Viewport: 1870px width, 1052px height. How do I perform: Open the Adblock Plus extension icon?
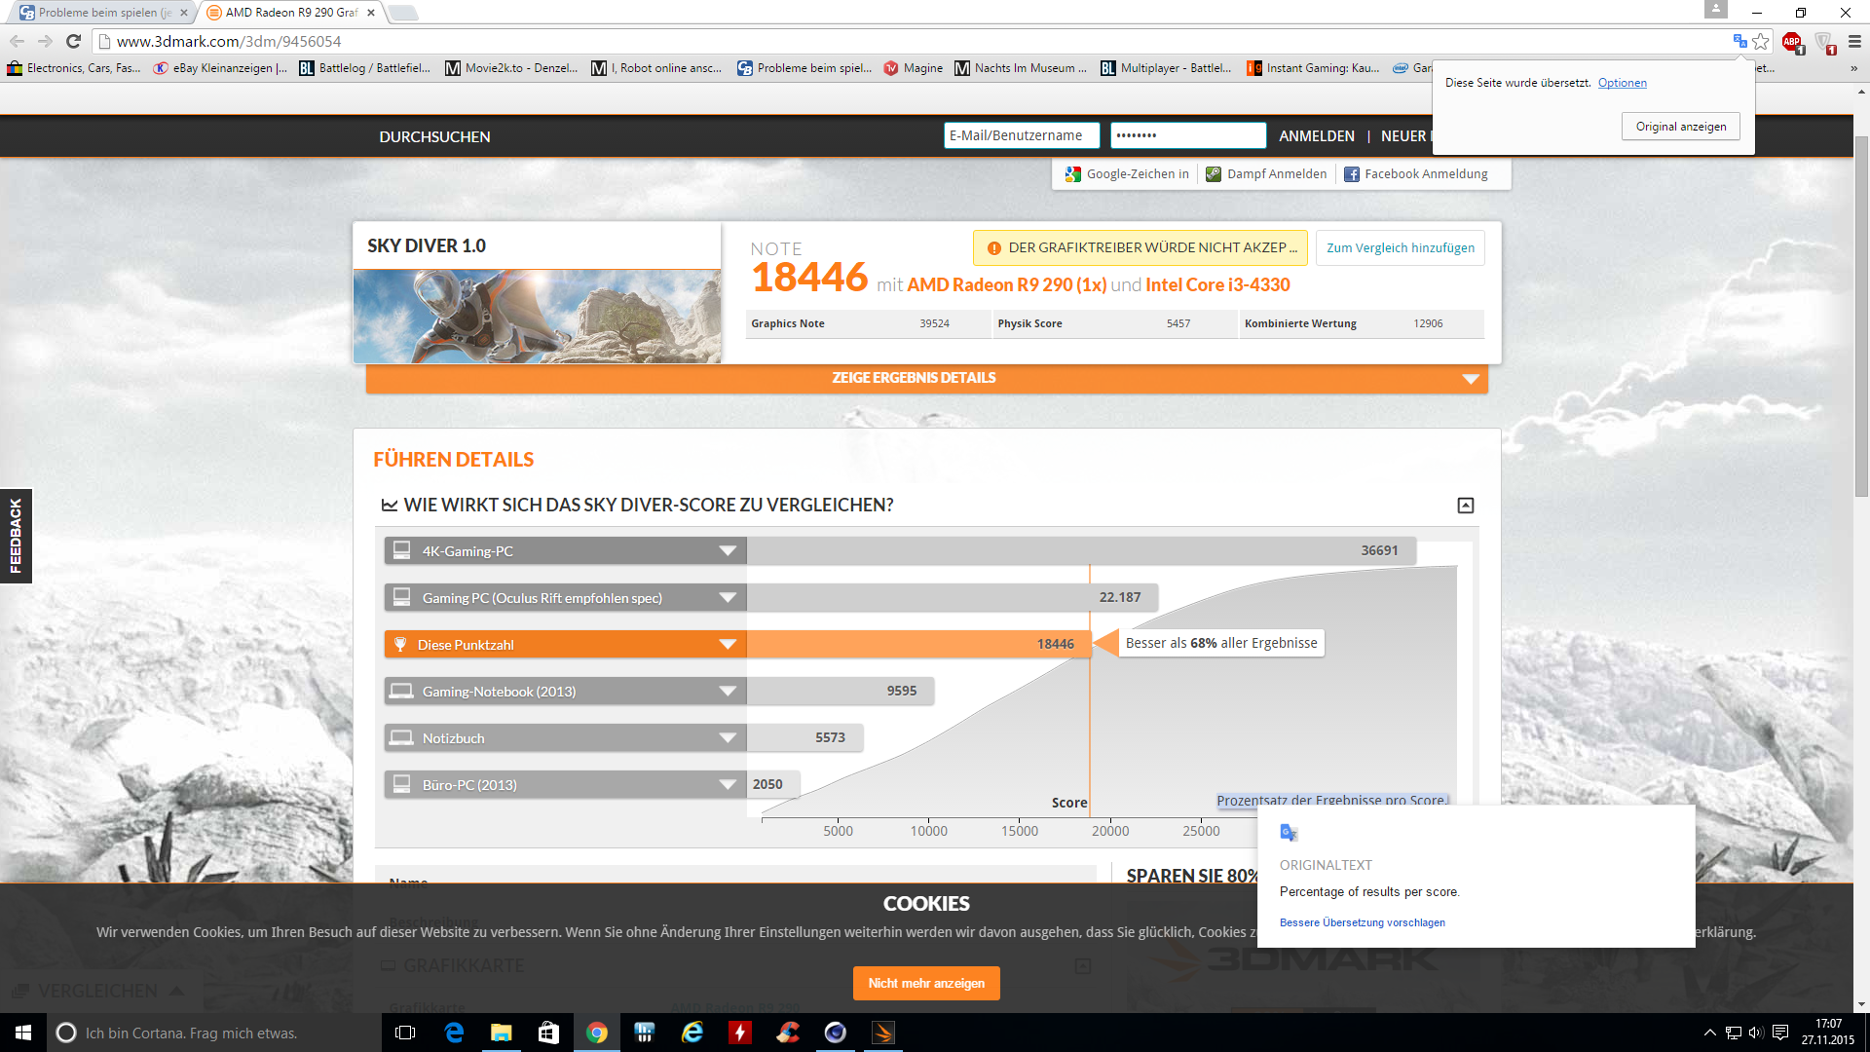pyautogui.click(x=1792, y=42)
